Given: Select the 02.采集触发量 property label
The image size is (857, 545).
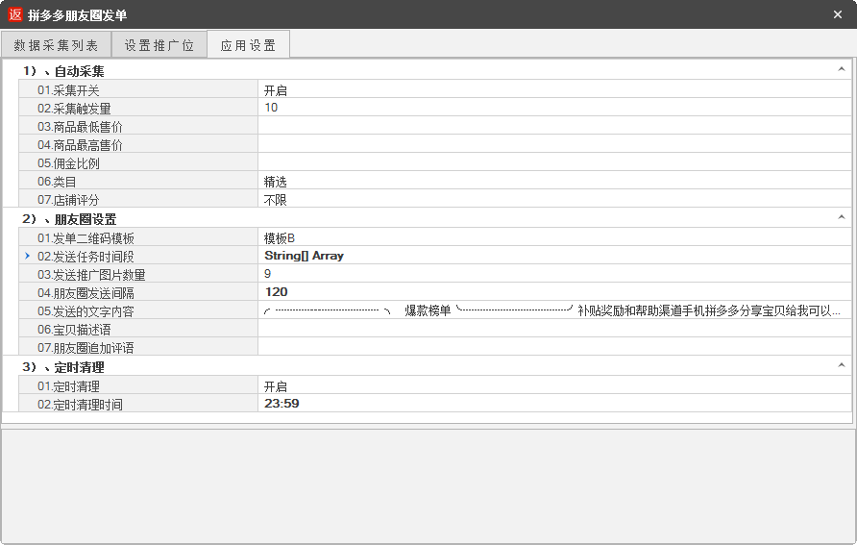Looking at the screenshot, I should 74,109.
